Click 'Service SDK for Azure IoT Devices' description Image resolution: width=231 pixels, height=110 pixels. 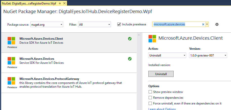click(x=41, y=63)
